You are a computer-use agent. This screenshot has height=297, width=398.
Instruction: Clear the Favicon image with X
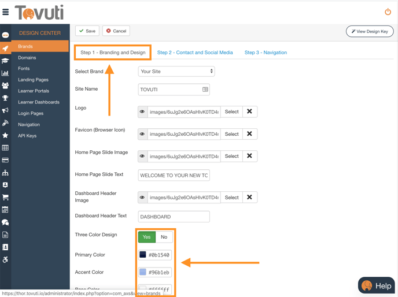pyautogui.click(x=249, y=134)
